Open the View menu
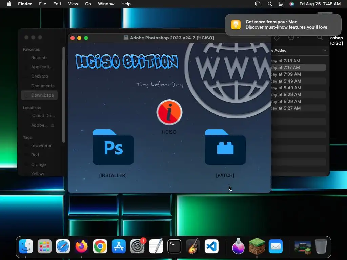Viewport: 347px width, 260px height. [x=73, y=4]
